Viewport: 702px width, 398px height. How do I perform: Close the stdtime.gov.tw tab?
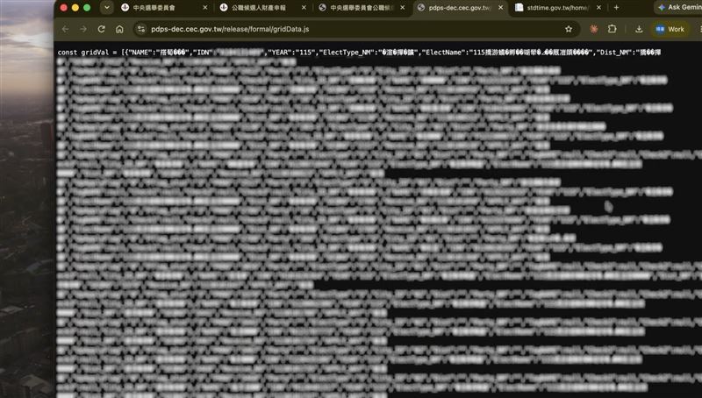[x=598, y=8]
